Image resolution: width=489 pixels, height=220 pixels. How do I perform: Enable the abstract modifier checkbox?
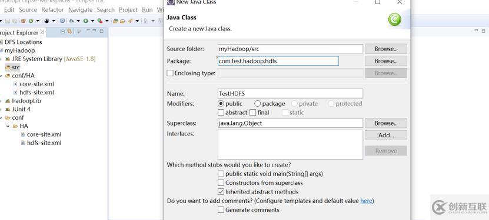click(x=221, y=113)
